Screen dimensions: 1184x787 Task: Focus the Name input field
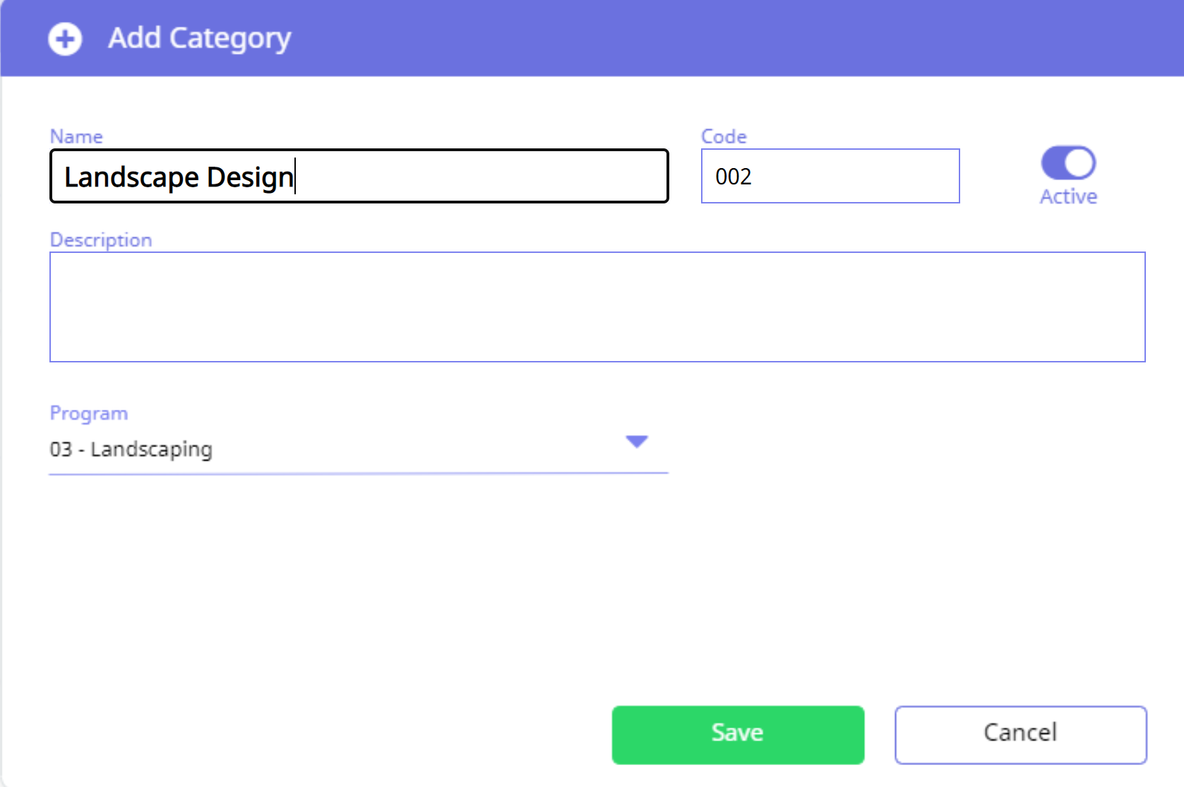359,176
